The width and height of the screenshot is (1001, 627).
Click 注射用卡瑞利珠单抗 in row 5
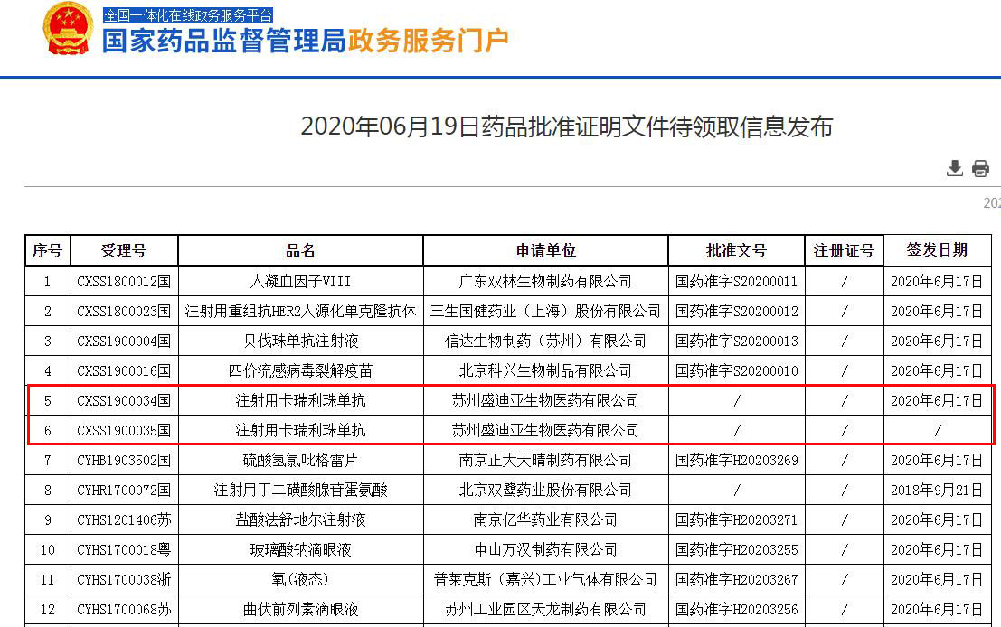(x=301, y=400)
